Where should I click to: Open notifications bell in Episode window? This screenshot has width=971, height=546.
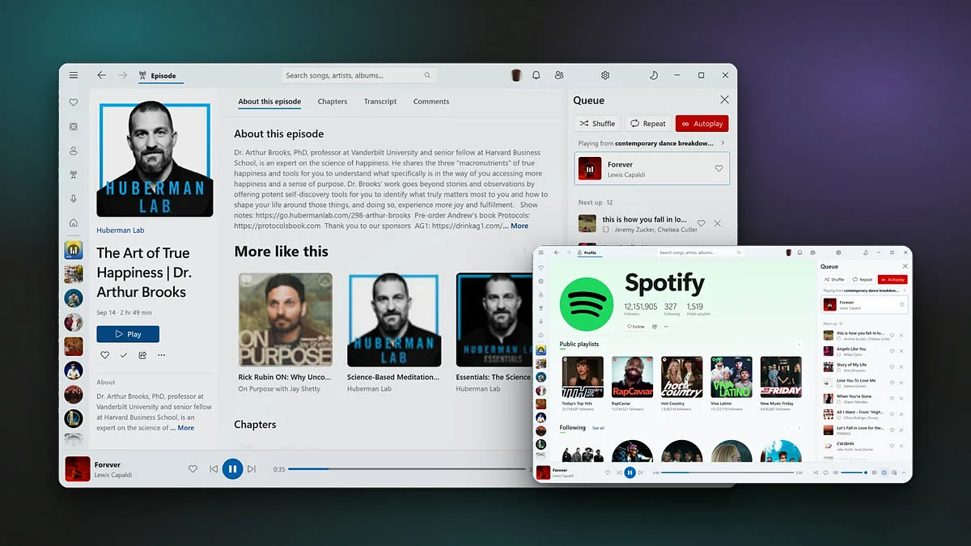(x=536, y=75)
